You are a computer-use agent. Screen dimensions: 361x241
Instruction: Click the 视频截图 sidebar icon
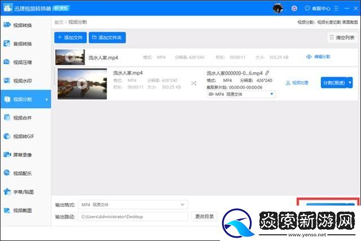click(x=7, y=210)
